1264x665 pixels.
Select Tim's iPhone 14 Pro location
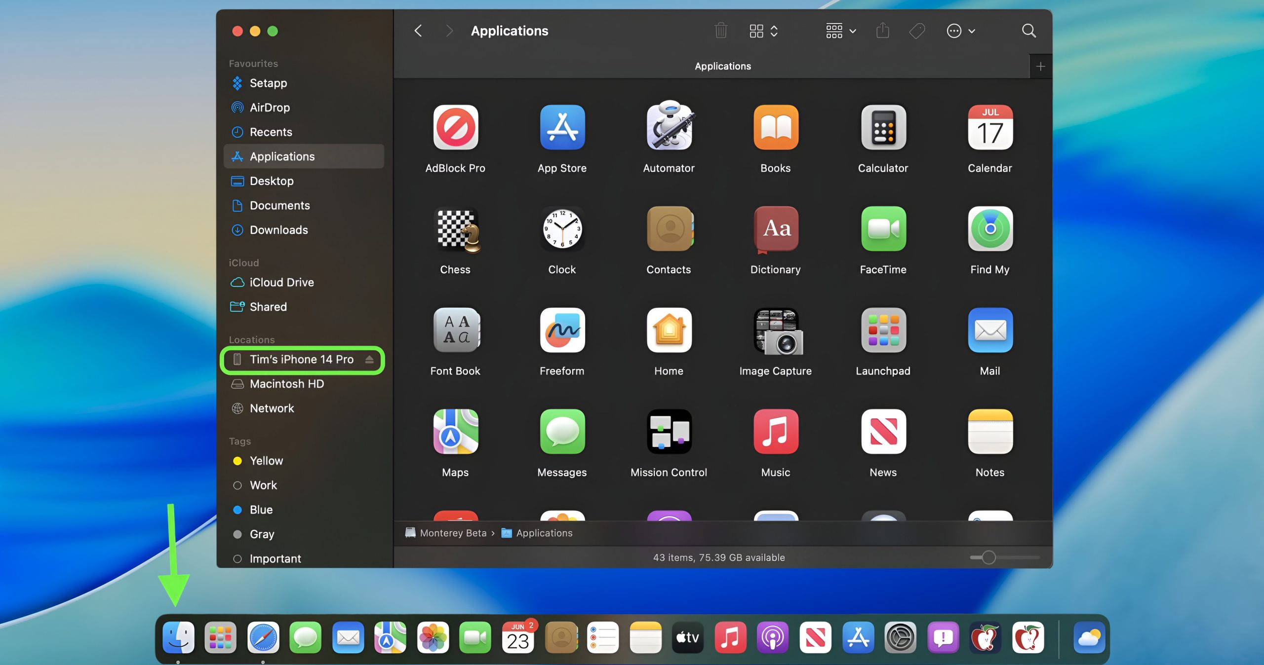click(302, 360)
